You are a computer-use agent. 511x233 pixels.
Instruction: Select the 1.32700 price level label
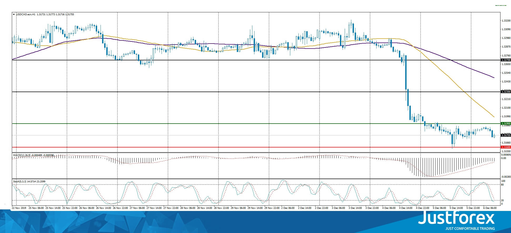(x=506, y=60)
